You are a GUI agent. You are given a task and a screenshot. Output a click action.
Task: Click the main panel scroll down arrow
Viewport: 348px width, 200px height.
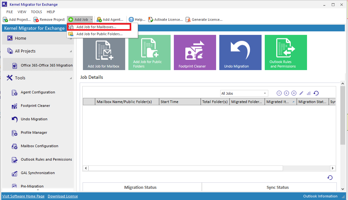[x=343, y=189]
